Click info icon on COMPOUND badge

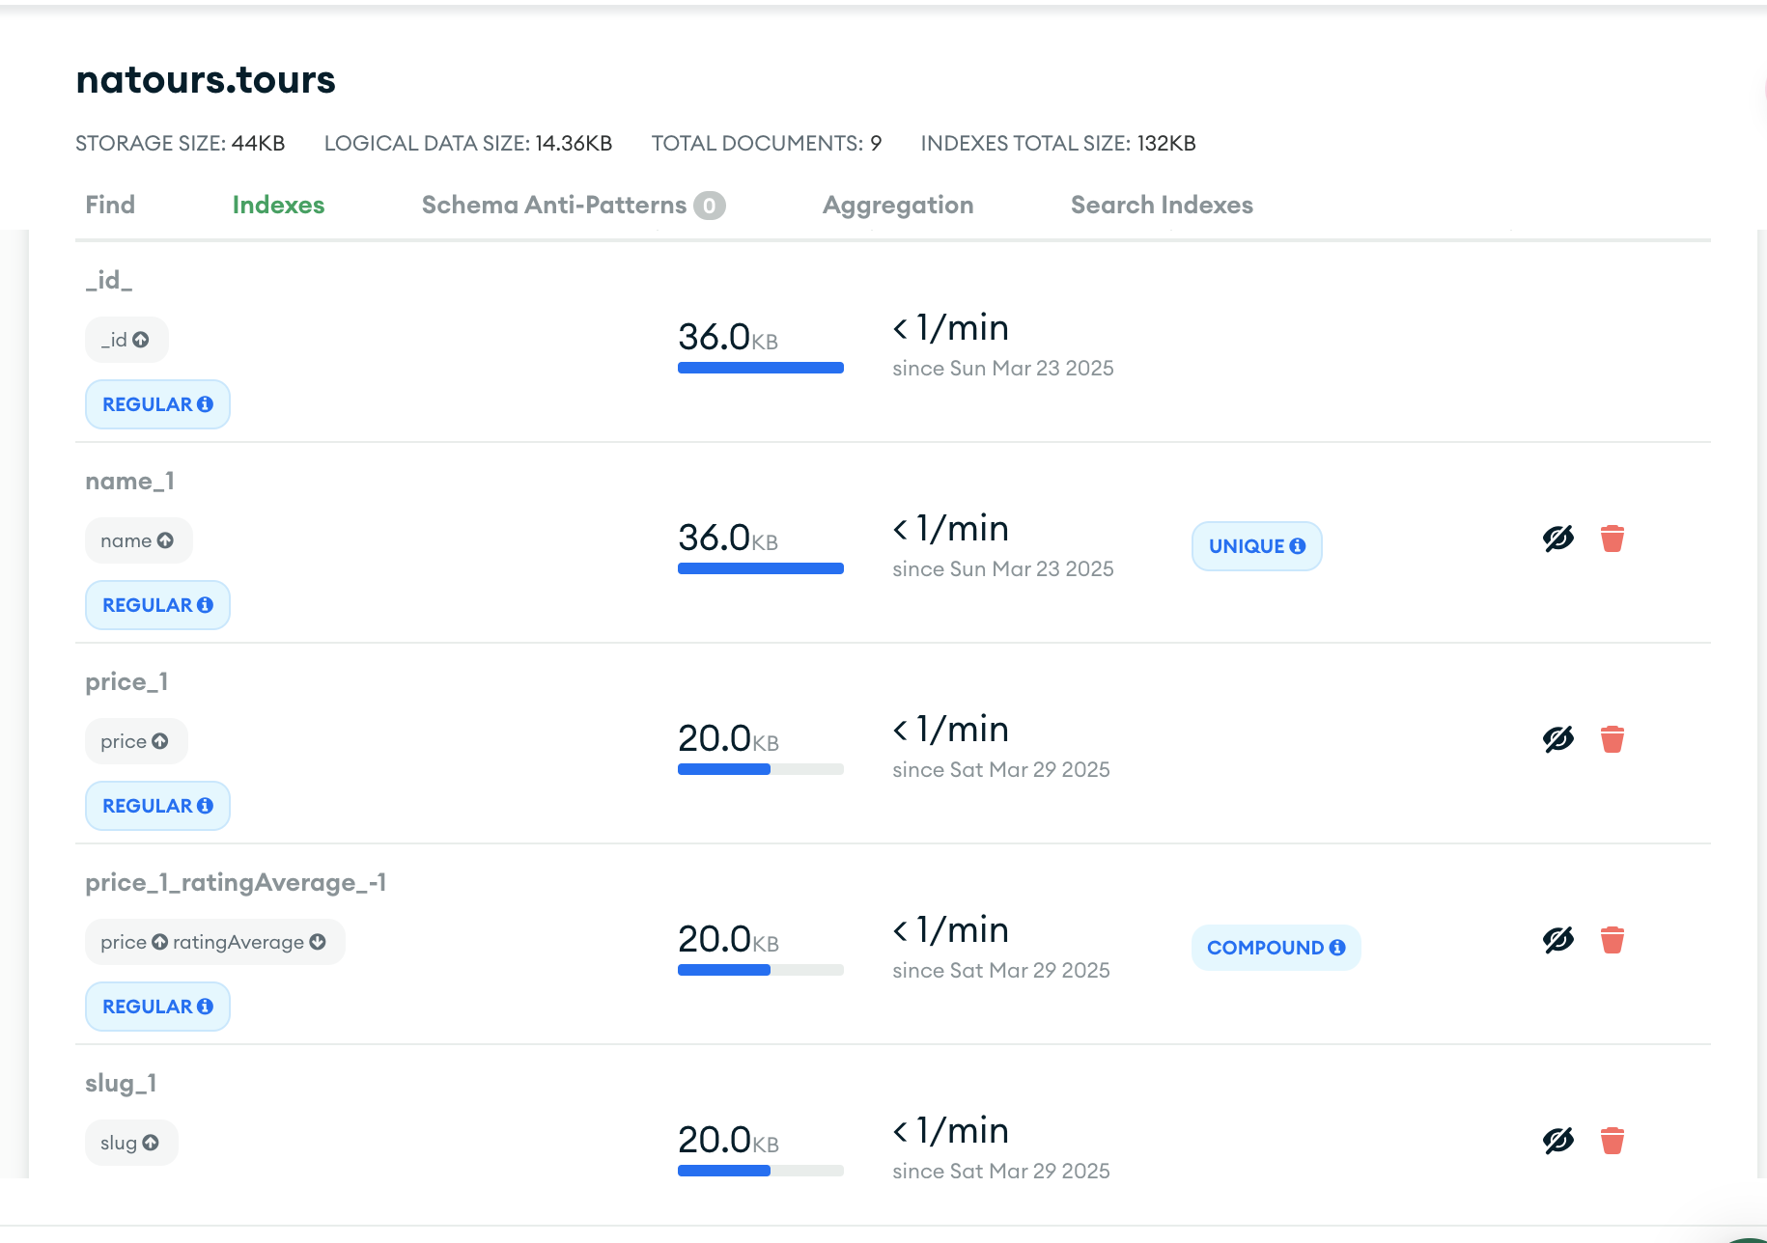point(1337,948)
